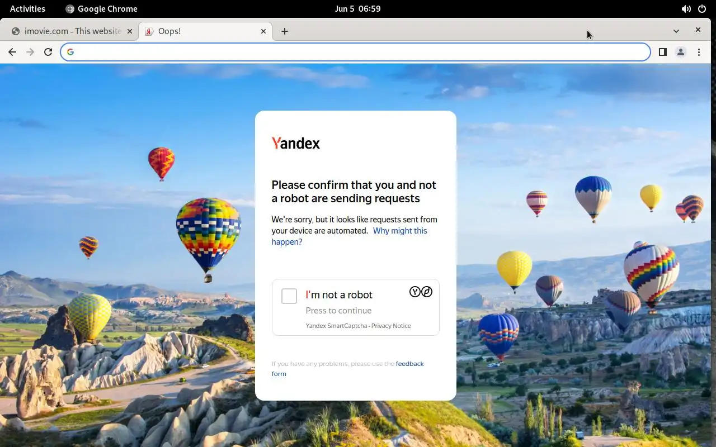This screenshot has height=447, width=716.
Task: Toggle the Chrome side panel
Action: tap(662, 52)
